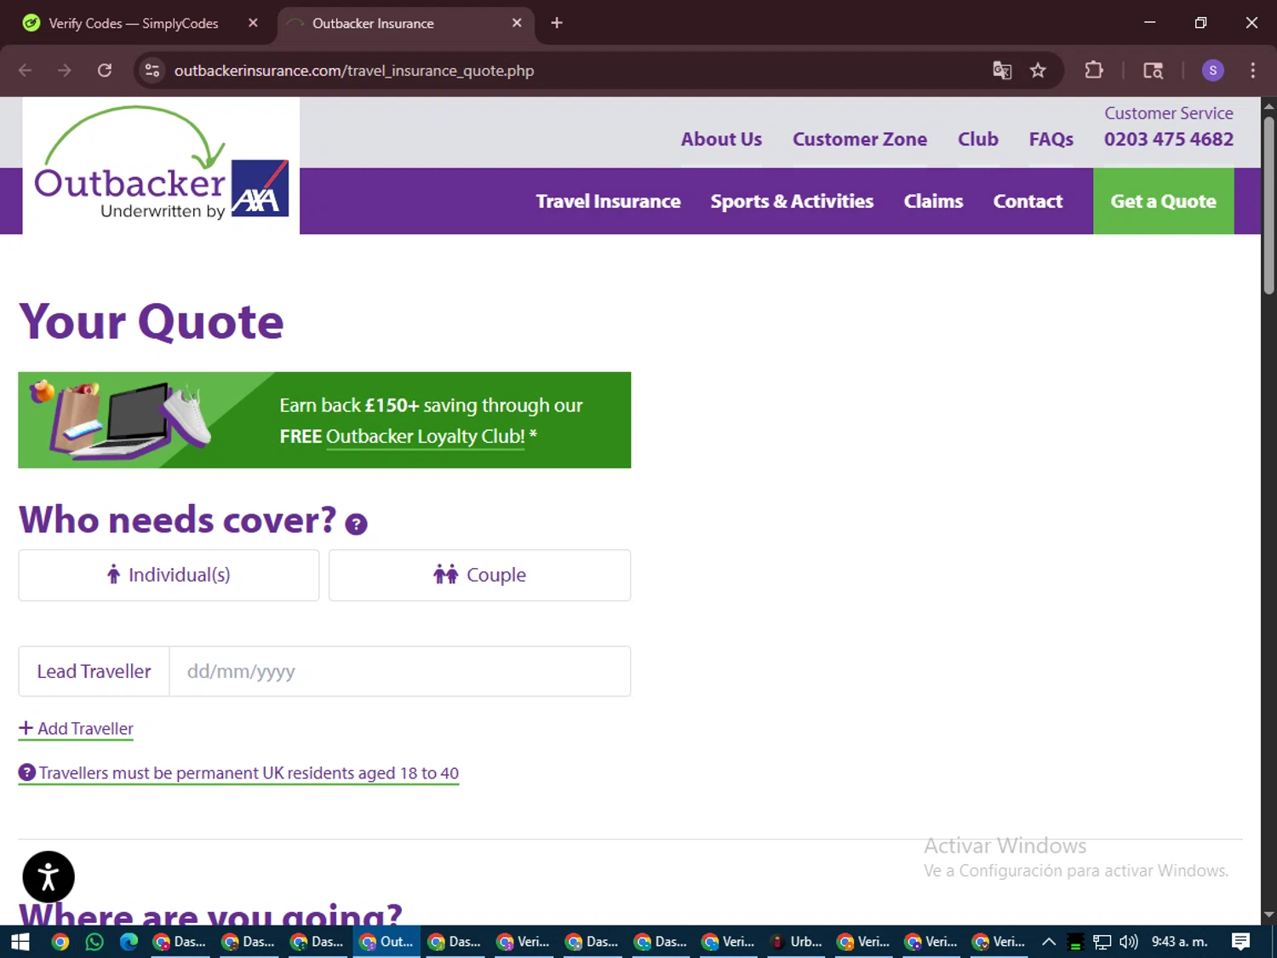Open the Urb... taskbar item
Viewport: 1277px width, 958px height.
point(798,941)
